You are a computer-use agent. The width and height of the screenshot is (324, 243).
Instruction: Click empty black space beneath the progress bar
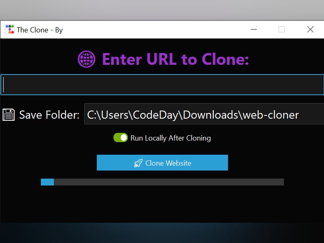pyautogui.click(x=162, y=204)
